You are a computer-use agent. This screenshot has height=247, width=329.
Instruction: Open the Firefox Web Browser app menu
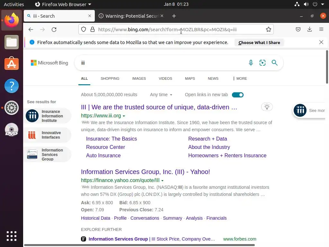63,4
